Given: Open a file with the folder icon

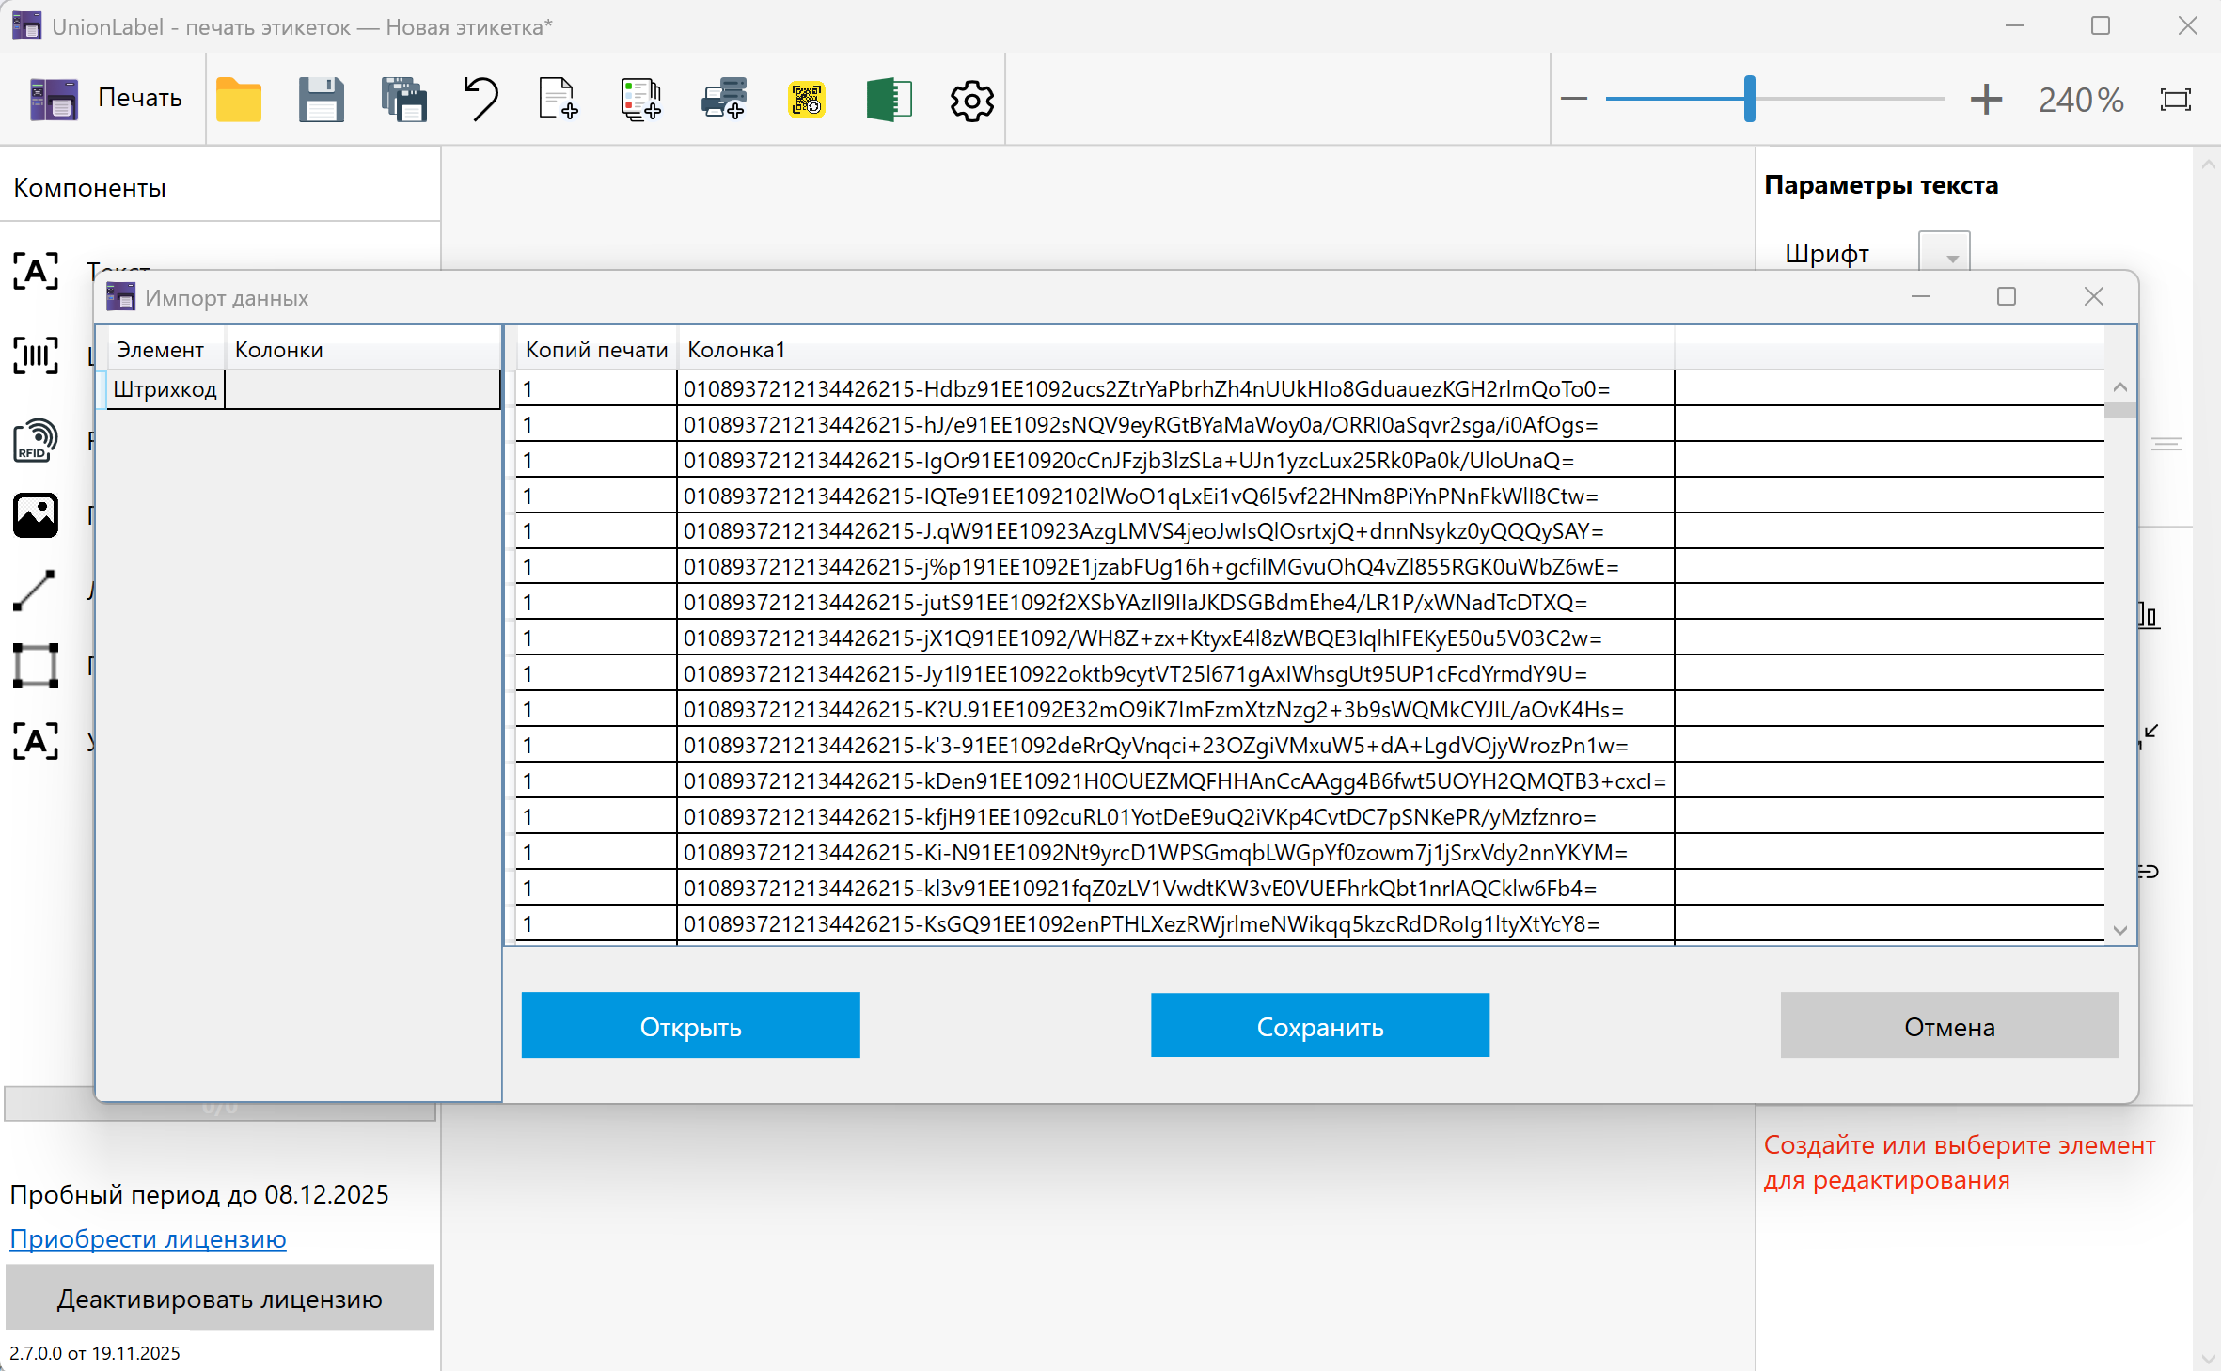Looking at the screenshot, I should point(239,100).
